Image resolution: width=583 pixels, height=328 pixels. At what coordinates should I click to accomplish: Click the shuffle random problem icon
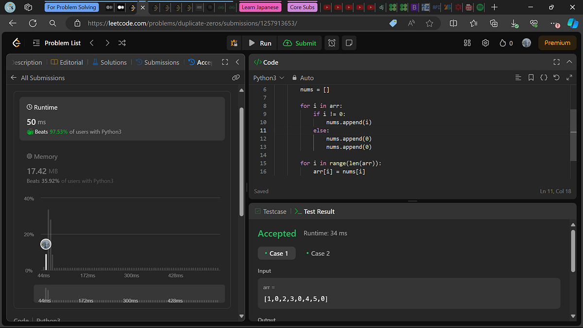pyautogui.click(x=122, y=43)
